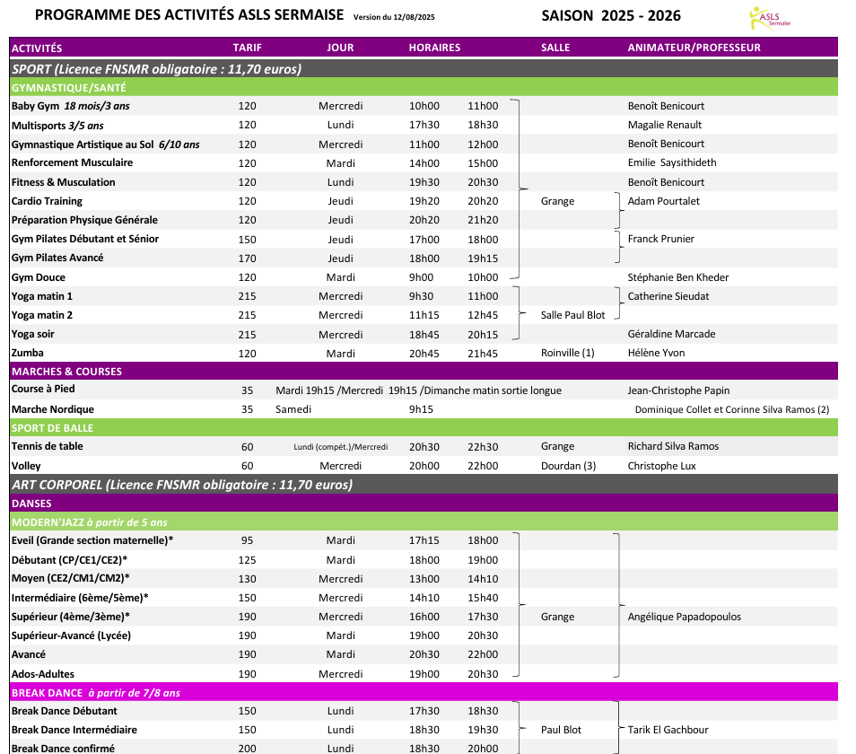Screen dimensions: 856x754
Task: Select the 'Yoga matin 1' activity
Action: [x=42, y=296]
